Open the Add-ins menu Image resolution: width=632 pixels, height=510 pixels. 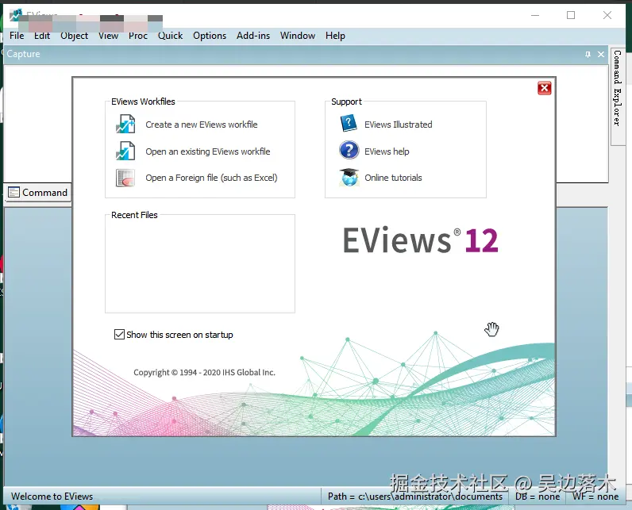(253, 36)
